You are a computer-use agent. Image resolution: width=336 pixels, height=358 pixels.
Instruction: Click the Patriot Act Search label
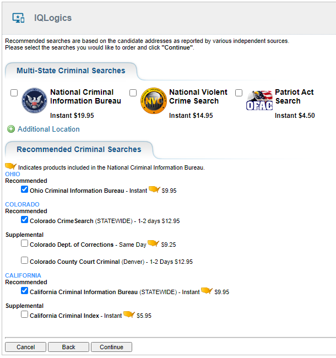point(294,96)
